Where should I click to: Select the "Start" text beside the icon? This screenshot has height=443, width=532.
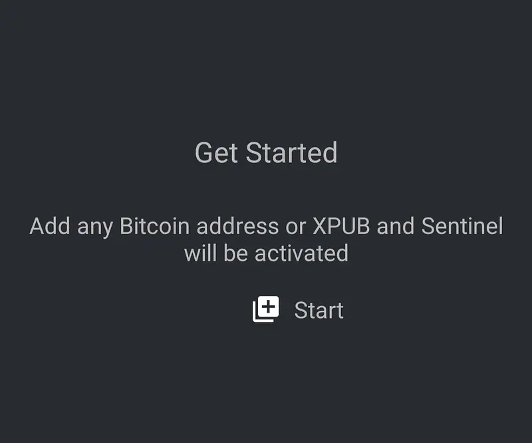[x=319, y=311]
